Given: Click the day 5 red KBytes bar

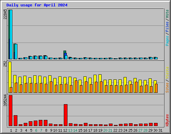Looking at the screenshot, I should pos(31,124).
